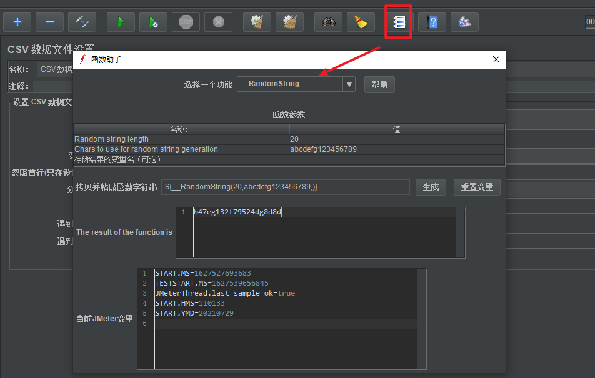595x378 pixels.
Task: Close the 函数助手 dialog
Action: point(496,59)
